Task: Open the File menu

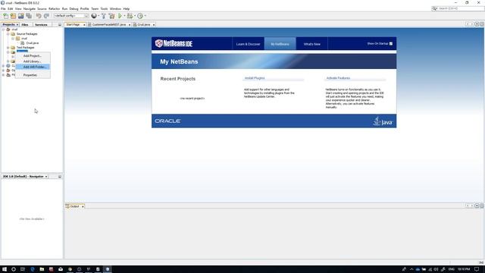Action: (x=3, y=8)
